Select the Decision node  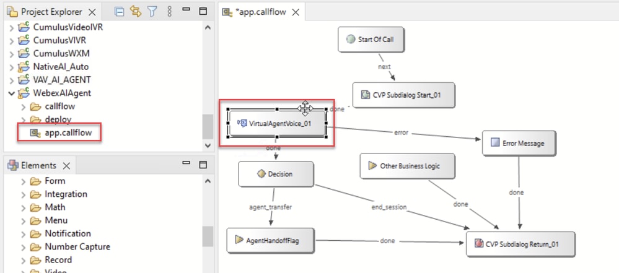click(276, 173)
